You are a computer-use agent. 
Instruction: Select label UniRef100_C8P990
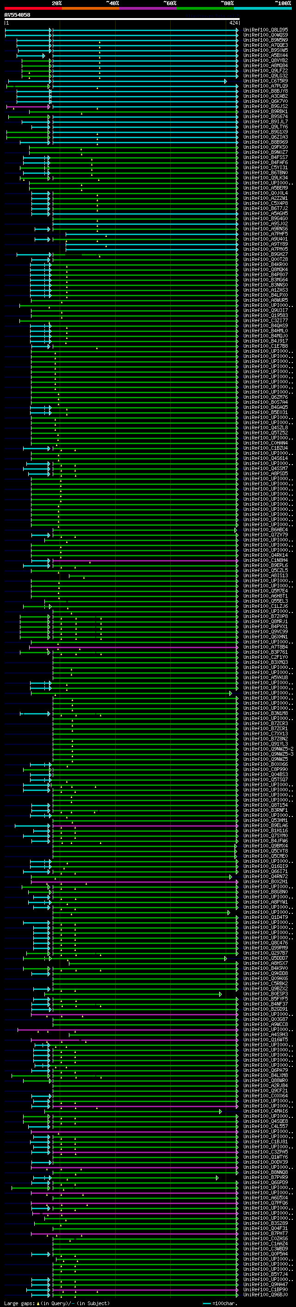(x=265, y=769)
